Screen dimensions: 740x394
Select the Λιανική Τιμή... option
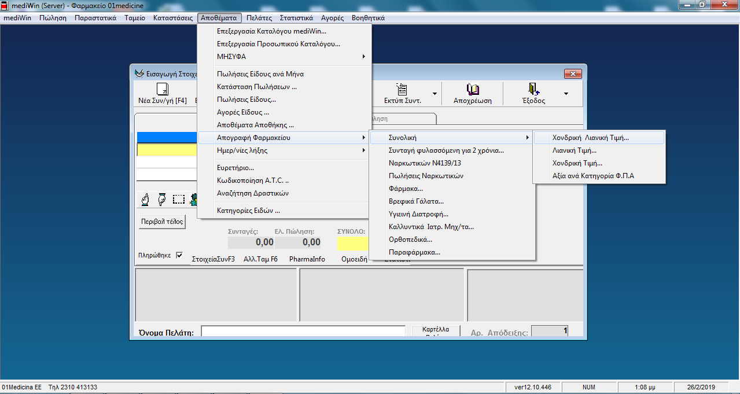(599, 150)
